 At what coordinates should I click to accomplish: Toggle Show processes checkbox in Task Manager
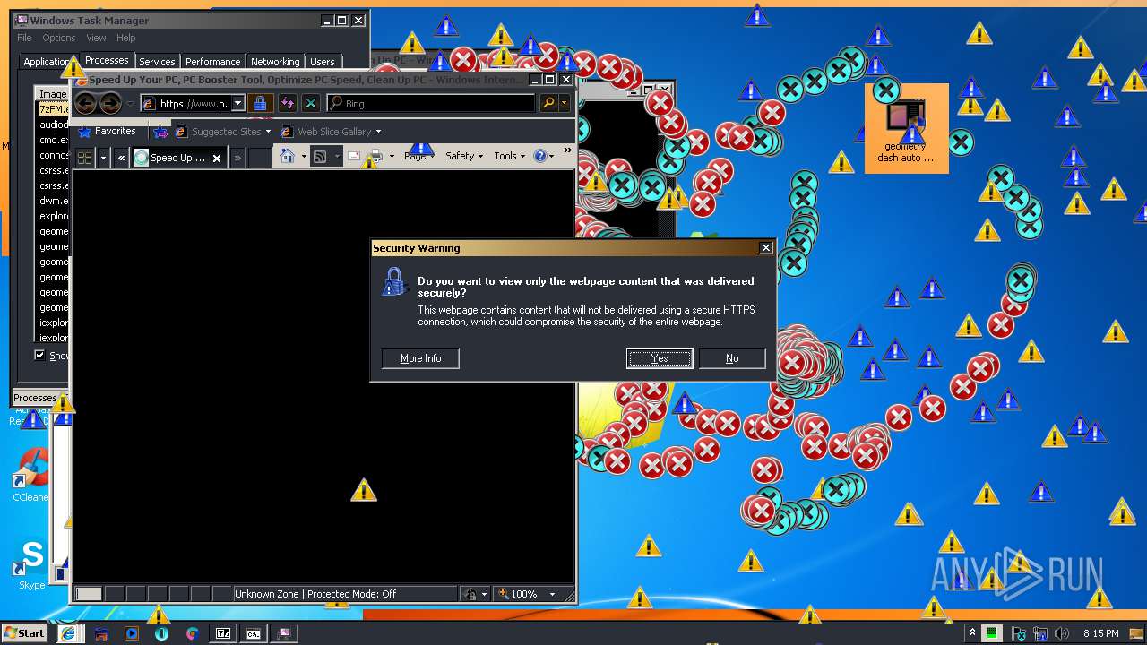pyautogui.click(x=39, y=355)
